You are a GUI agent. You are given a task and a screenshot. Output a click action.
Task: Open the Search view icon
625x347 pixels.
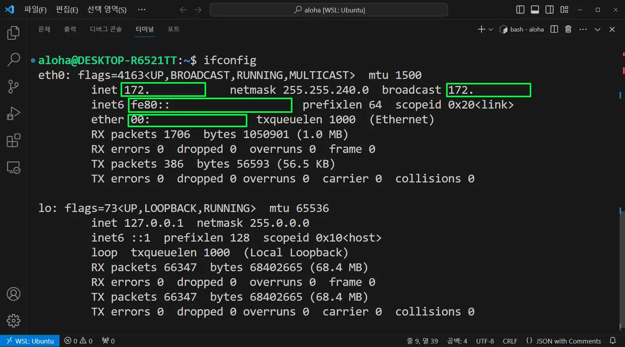13,60
